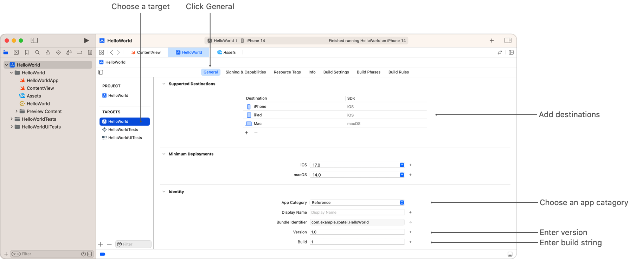The width and height of the screenshot is (630, 259).
Task: Show the Source Control navigator icon
Action: point(16,52)
